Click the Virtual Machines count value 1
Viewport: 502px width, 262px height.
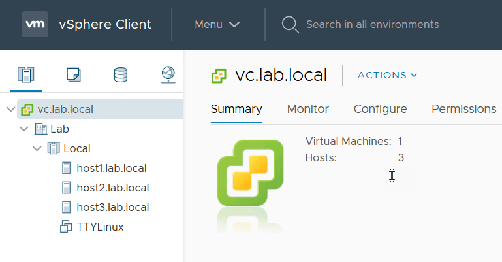pyautogui.click(x=400, y=141)
